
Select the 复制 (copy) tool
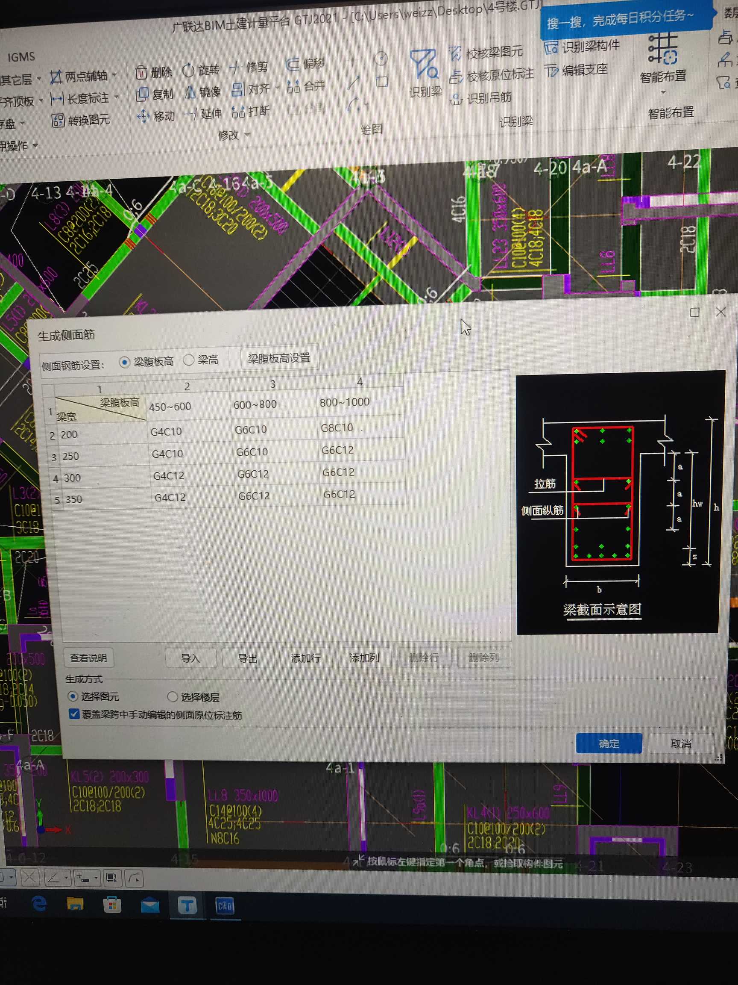coord(154,94)
